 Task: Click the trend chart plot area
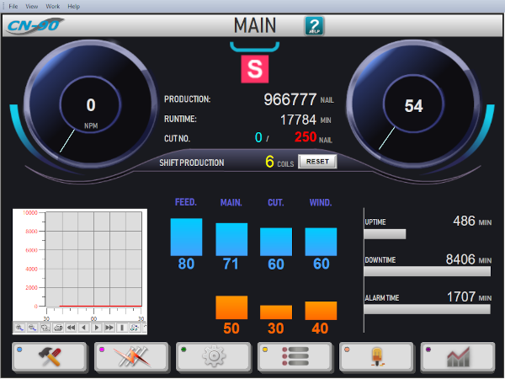point(93,259)
